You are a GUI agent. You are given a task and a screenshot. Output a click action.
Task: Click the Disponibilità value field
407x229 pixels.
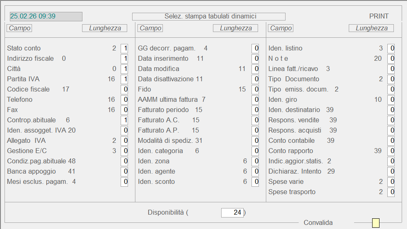pos(232,213)
